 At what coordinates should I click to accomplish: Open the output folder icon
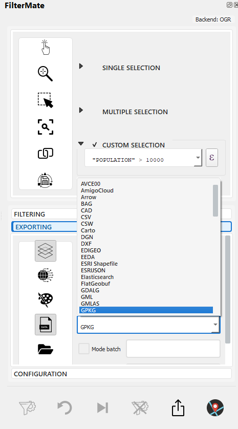tap(46, 349)
